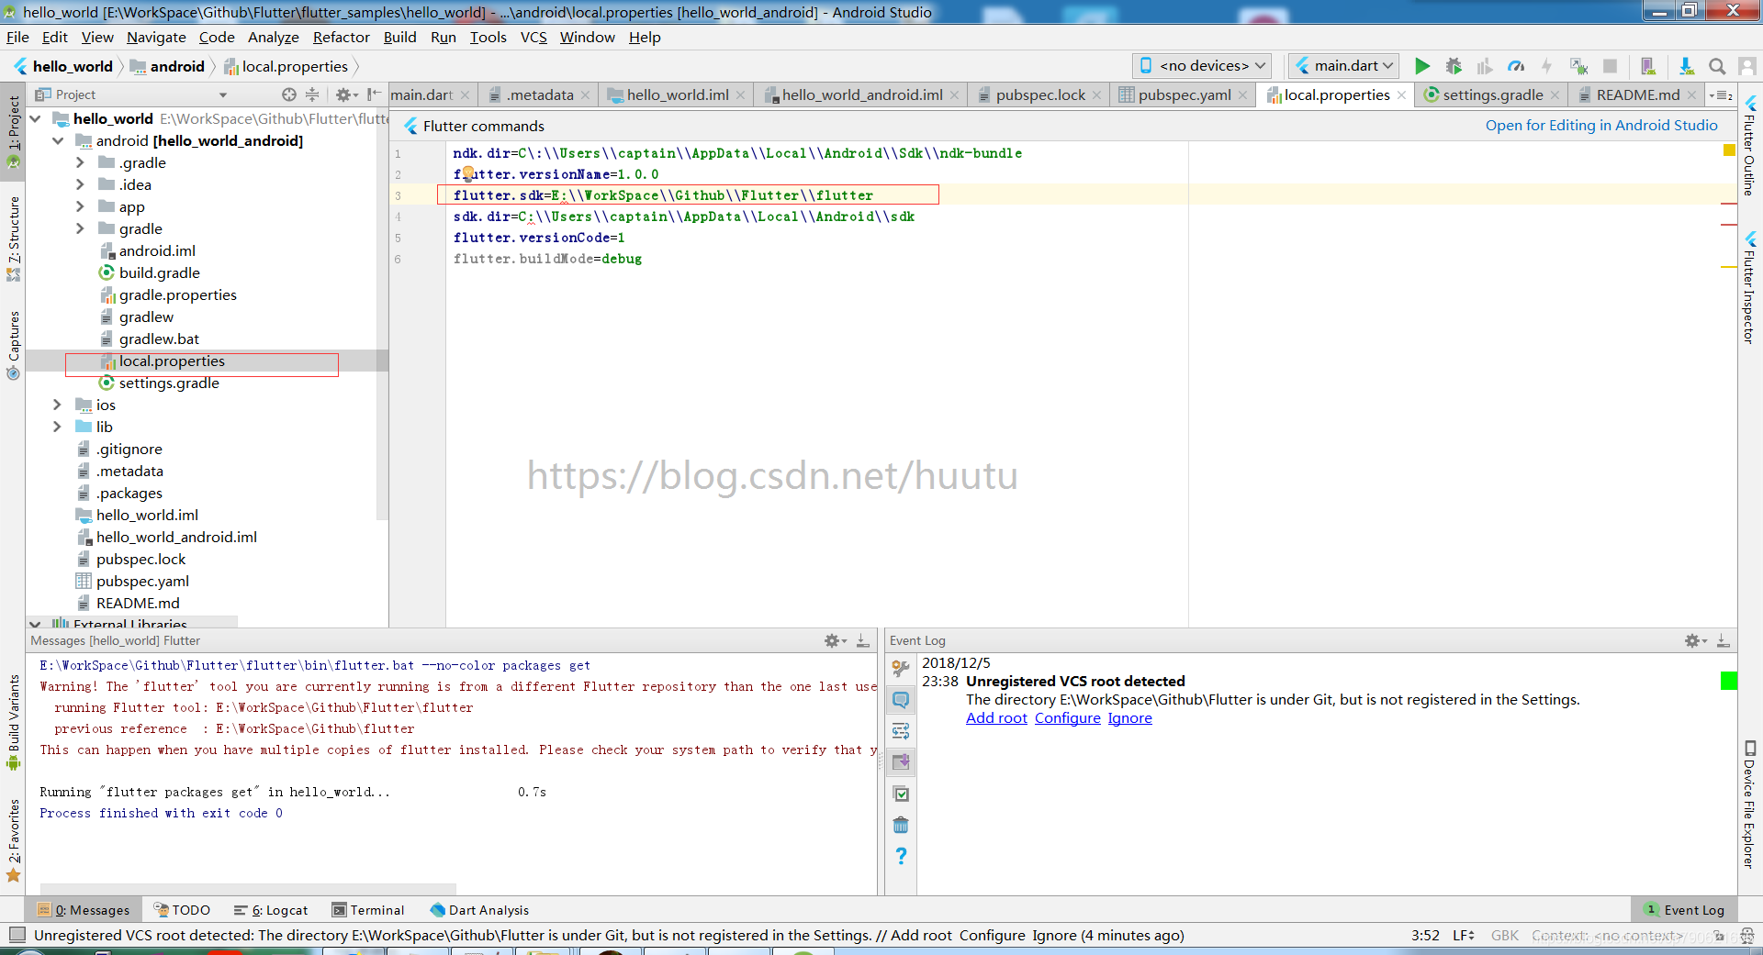Screen dimensions: 1763x955
Task: Toggle the Z: Structure tool window
Action: [13, 239]
